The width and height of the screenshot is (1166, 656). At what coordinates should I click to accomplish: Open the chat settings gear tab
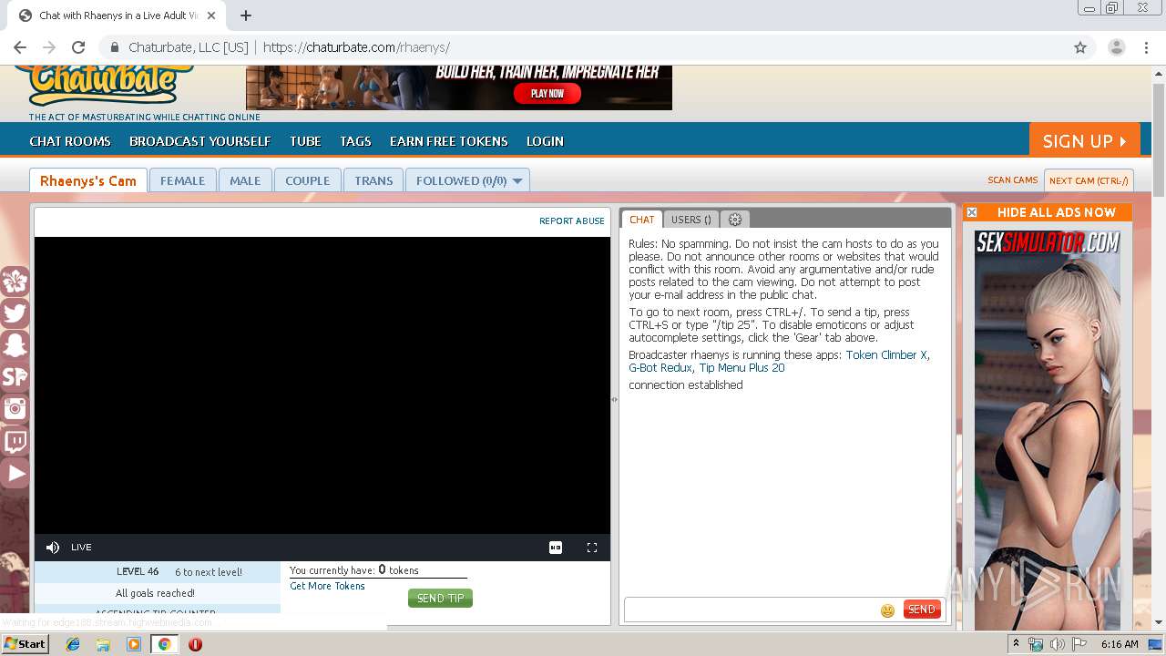735,220
